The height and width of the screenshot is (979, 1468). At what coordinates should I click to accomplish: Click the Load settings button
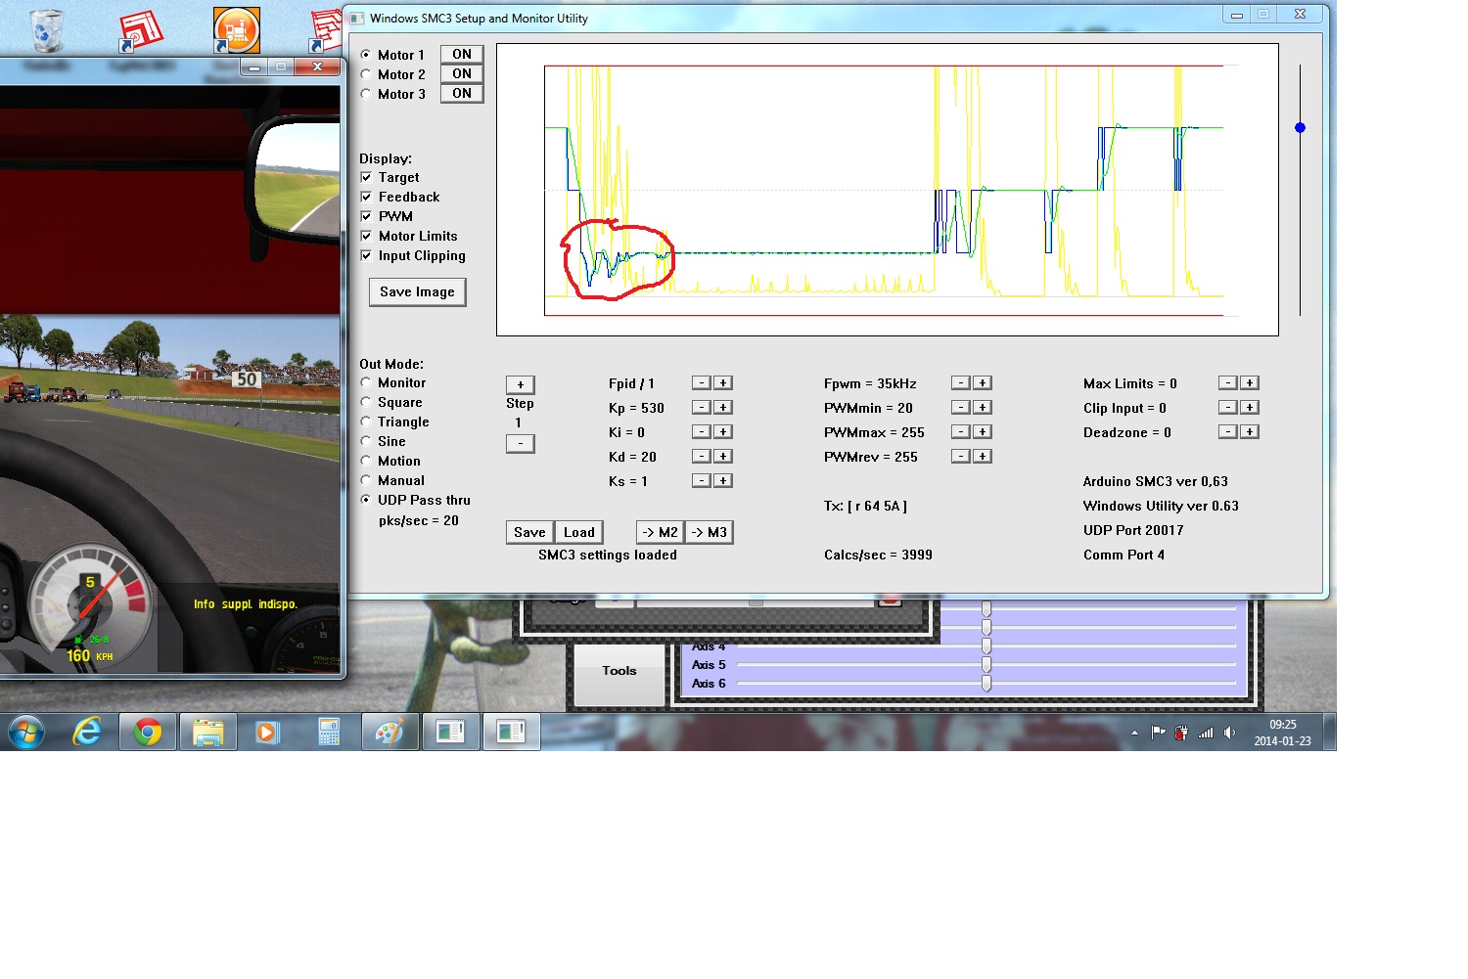point(578,532)
